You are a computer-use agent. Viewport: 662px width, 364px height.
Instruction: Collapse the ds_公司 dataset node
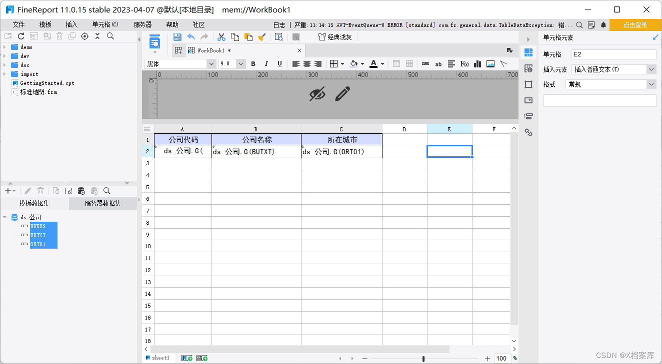click(x=4, y=217)
